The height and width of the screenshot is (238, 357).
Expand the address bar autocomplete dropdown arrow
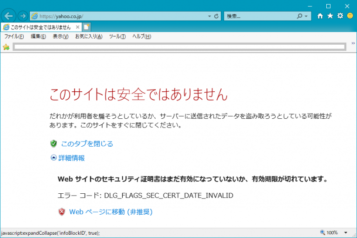click(209, 16)
